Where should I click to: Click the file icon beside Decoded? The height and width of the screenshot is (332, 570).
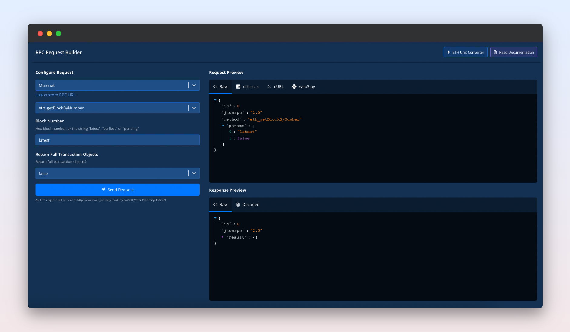pos(238,205)
